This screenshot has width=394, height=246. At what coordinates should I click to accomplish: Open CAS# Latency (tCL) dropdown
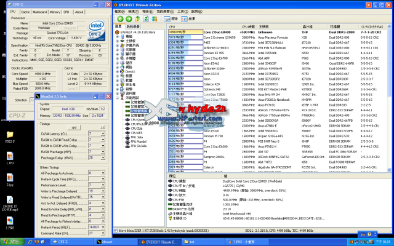103,134
